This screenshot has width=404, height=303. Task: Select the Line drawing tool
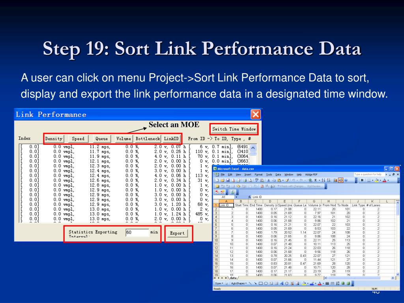pos(250,283)
